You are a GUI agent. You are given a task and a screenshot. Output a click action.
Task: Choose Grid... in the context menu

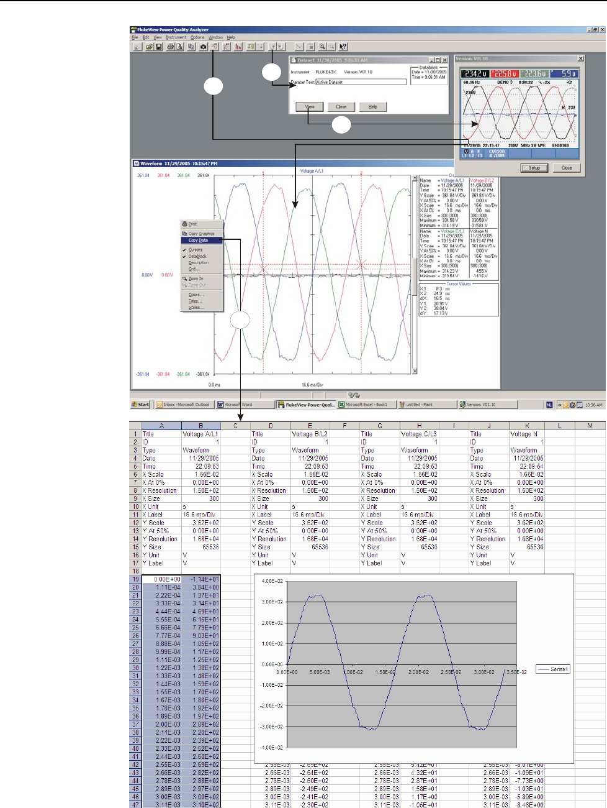click(x=202, y=269)
